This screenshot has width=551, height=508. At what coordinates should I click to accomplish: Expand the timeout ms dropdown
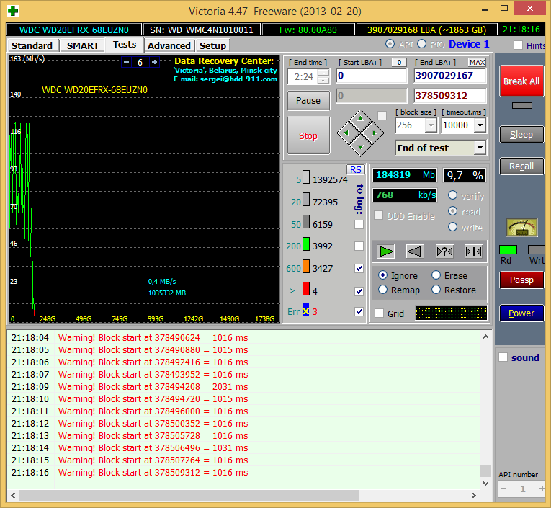pos(480,125)
